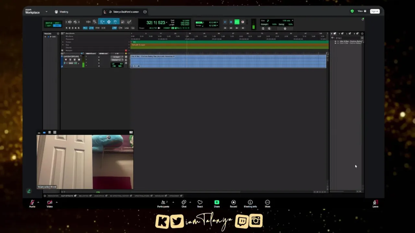Image resolution: width=415 pixels, height=233 pixels.
Task: Click the Go to End transport button
Action: pos(243,28)
